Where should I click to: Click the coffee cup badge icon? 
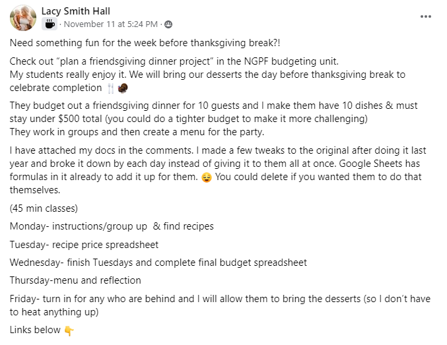(x=50, y=24)
